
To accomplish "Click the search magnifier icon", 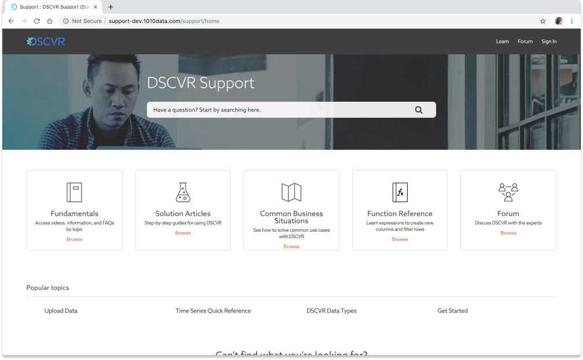I will tap(419, 110).
